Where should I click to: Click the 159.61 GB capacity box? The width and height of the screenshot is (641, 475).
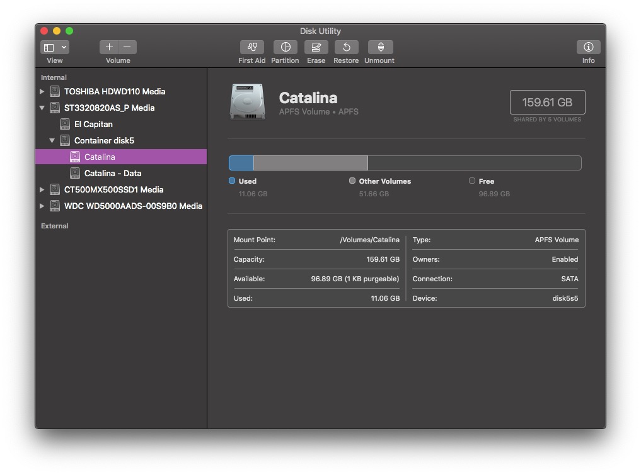coord(547,102)
